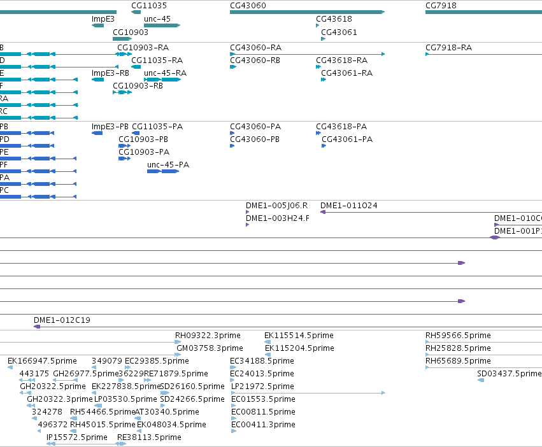Click EST RH09322.3prime
This screenshot has height=447, width=542.
pos(208,336)
